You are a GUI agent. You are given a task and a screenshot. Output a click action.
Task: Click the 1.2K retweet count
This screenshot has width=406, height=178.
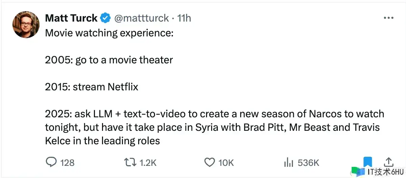tap(148, 163)
